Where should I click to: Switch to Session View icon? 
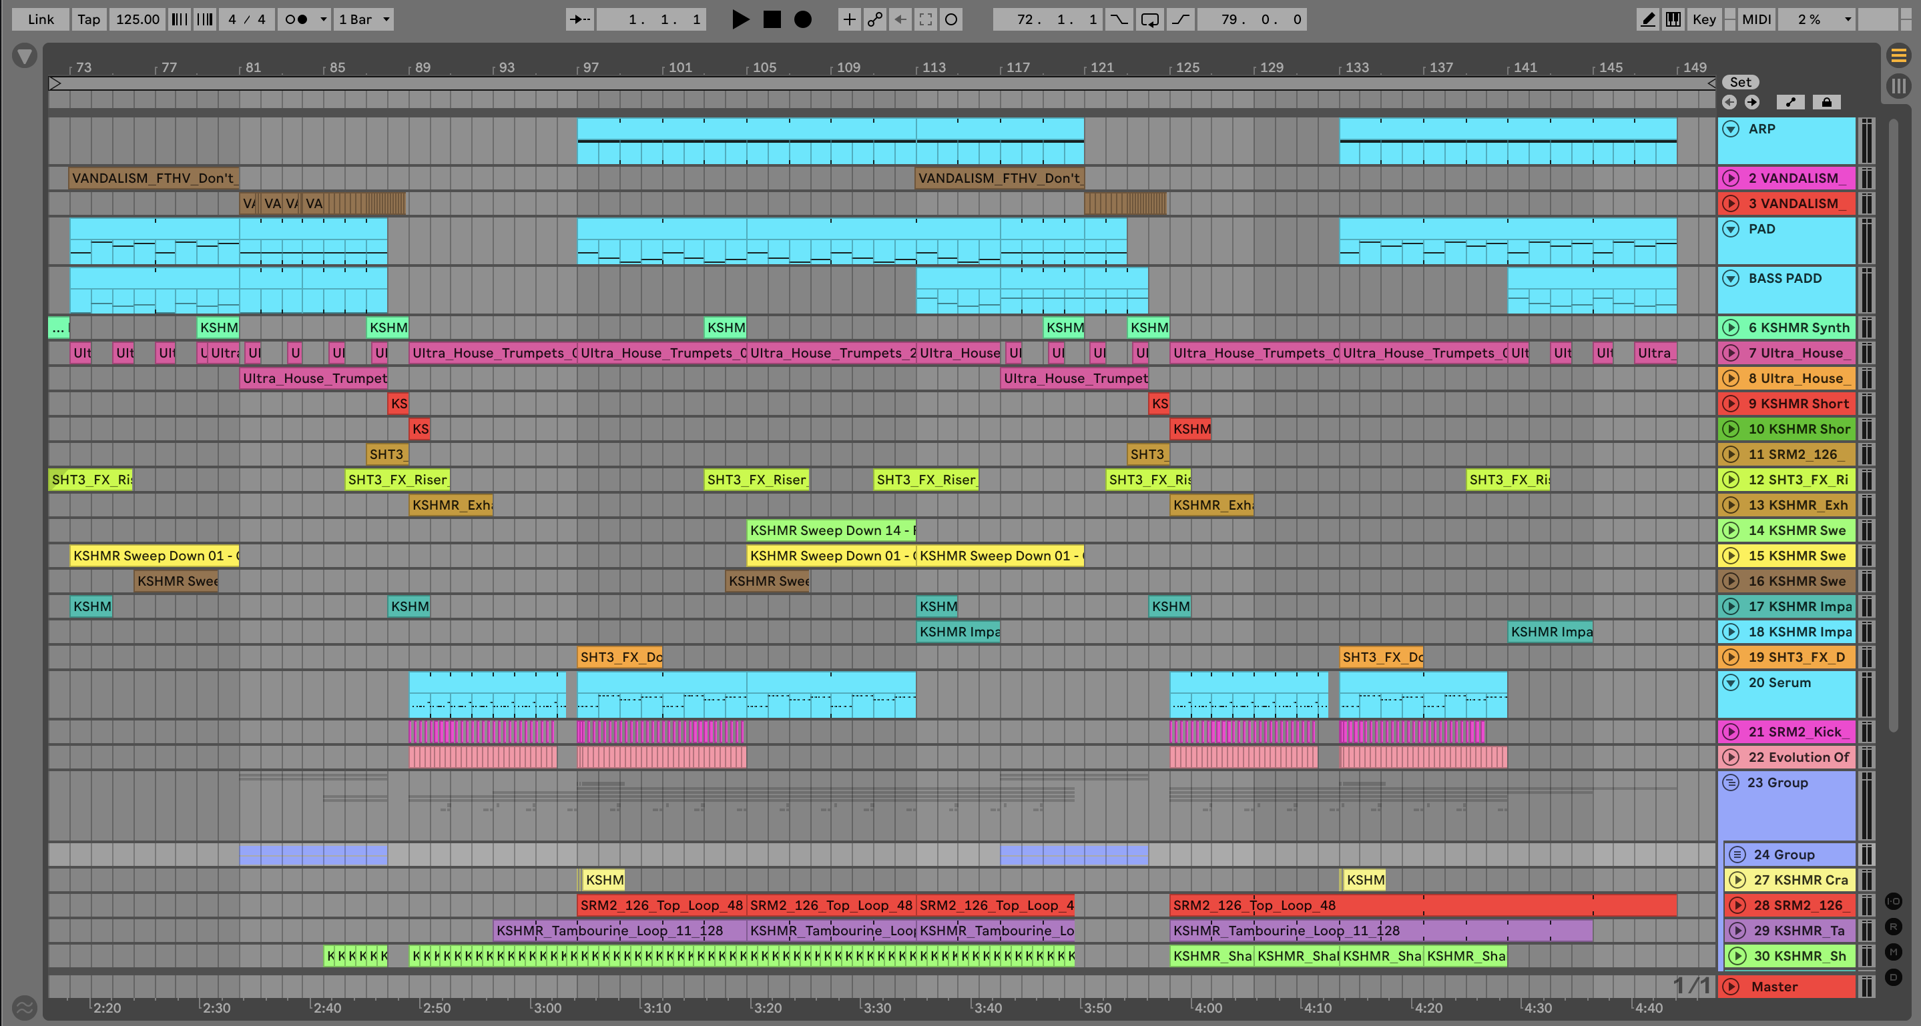(x=1898, y=85)
